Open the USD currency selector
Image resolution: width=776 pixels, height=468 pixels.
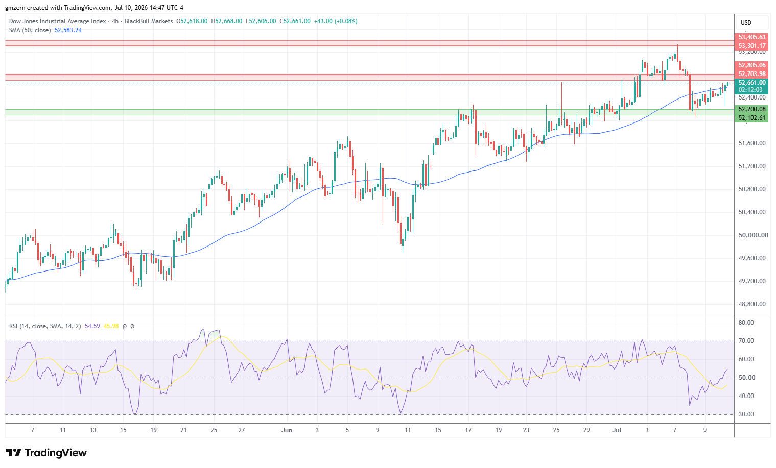pos(753,22)
